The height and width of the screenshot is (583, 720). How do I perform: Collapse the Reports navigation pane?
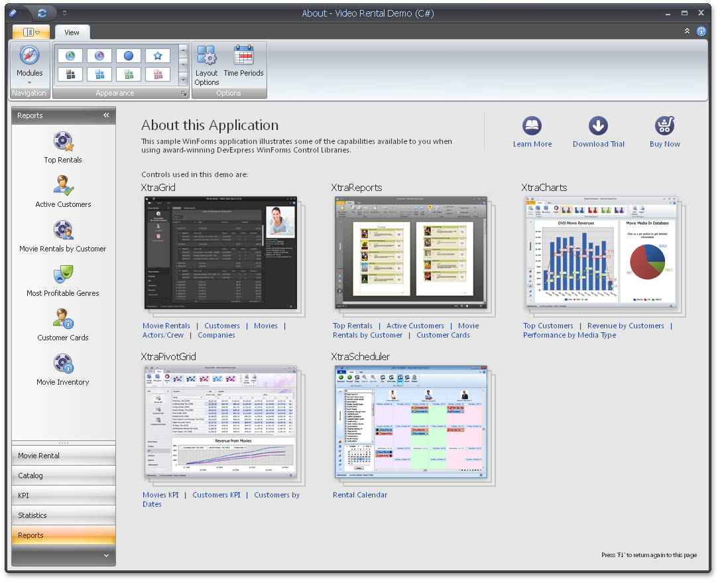(x=106, y=115)
